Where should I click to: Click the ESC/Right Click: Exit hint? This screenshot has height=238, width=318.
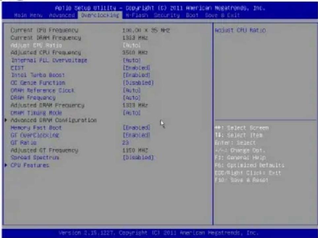[x=248, y=173]
